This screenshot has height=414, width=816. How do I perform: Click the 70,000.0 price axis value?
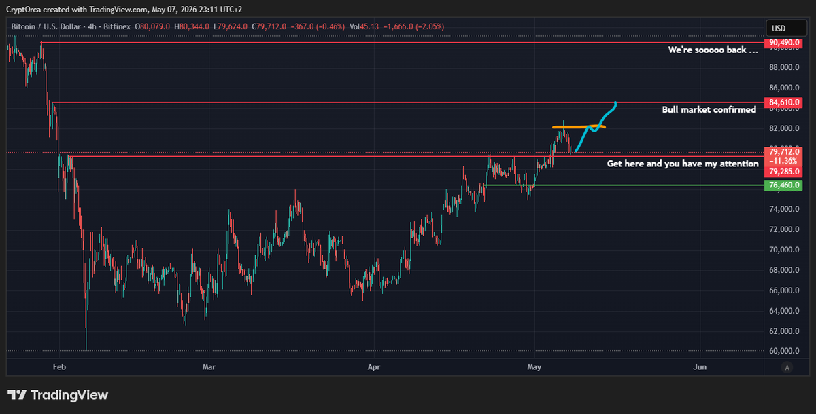coord(783,250)
